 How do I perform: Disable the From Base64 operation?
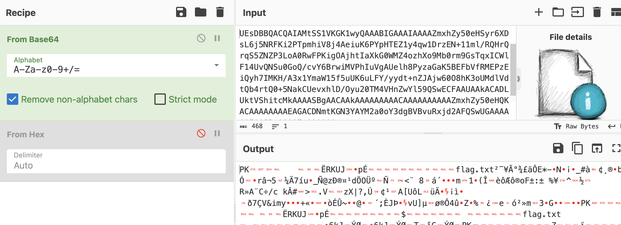pos(201,38)
